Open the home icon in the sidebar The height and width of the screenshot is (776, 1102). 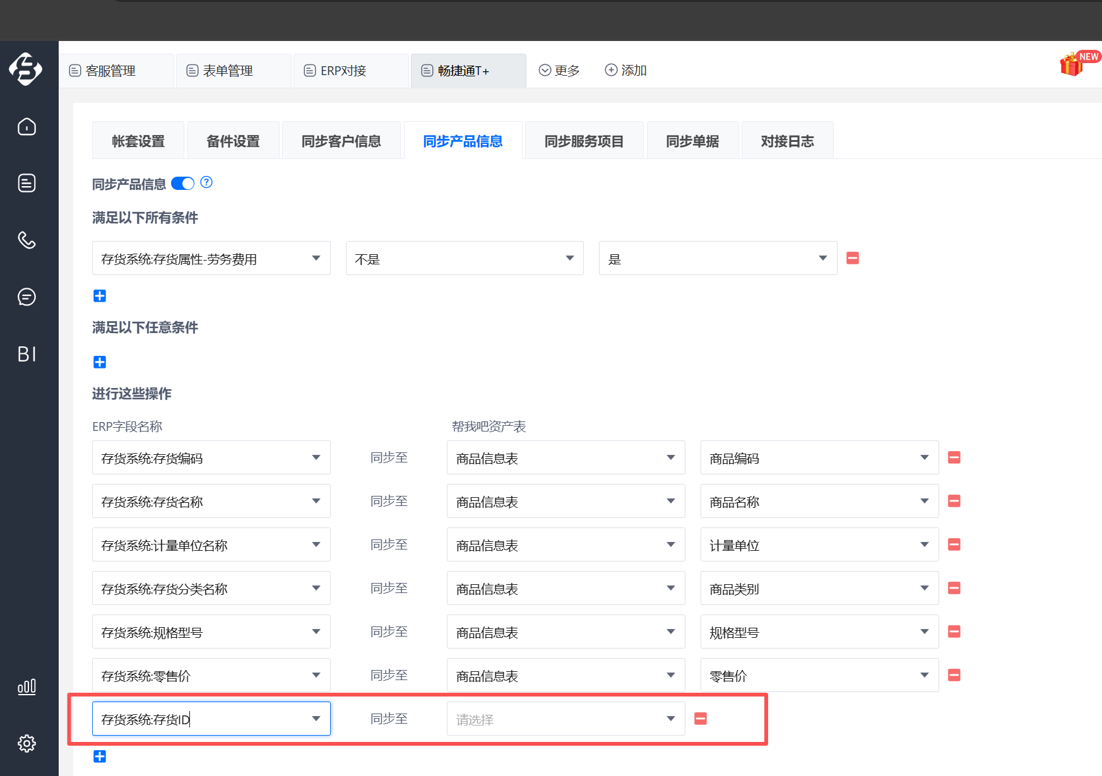pyautogui.click(x=27, y=127)
